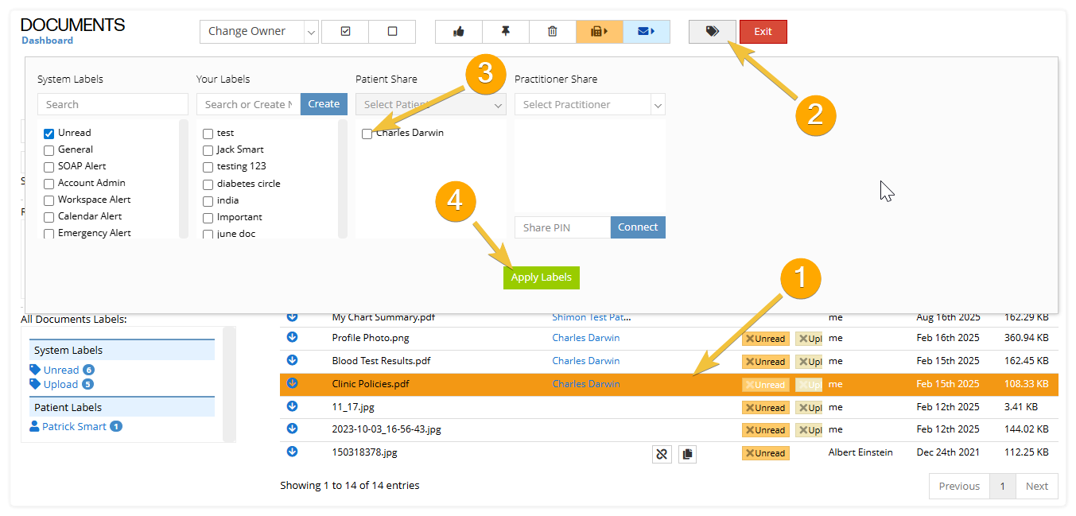The height and width of the screenshot is (516, 1076).
Task: Expand the Select Practitioner dropdown
Action: pos(590,104)
